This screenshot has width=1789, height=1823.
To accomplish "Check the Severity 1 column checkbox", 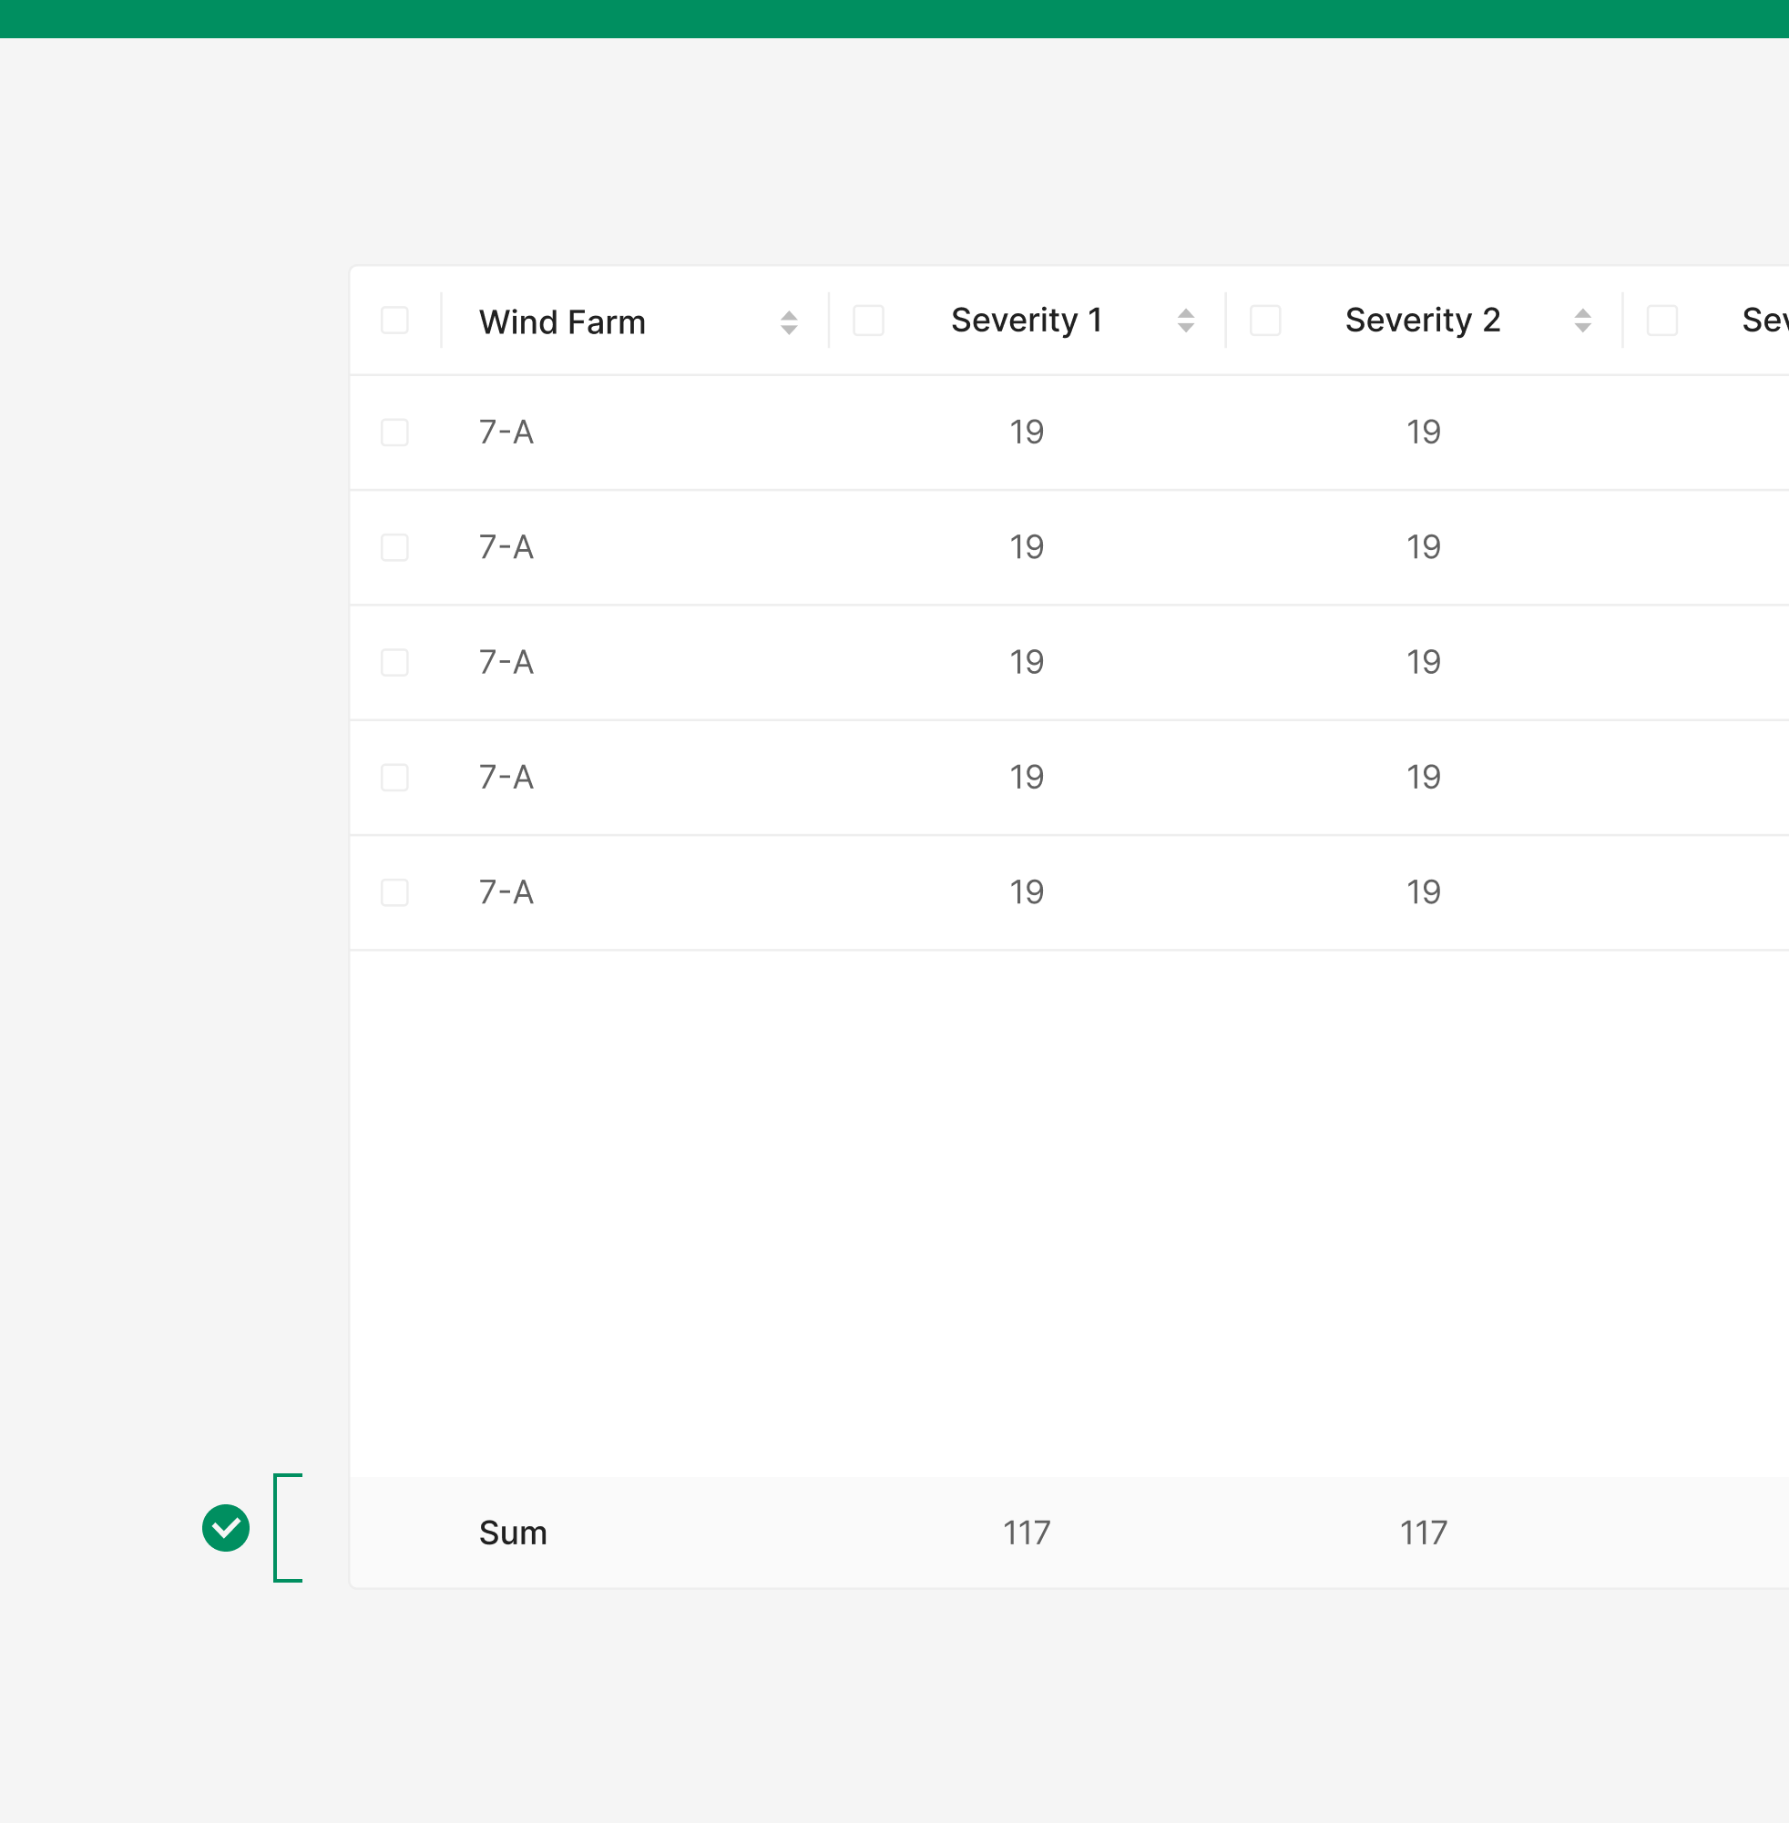I will tap(868, 321).
